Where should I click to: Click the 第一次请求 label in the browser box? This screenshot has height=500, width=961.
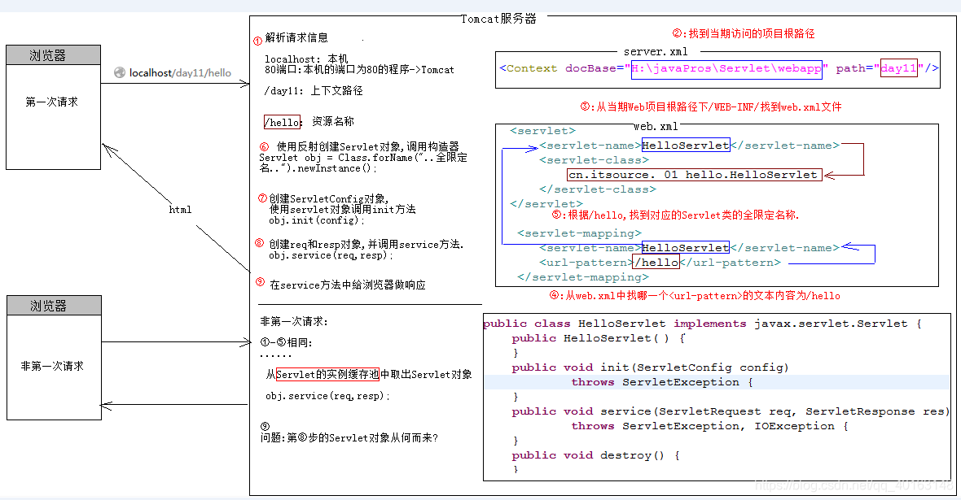(x=52, y=102)
